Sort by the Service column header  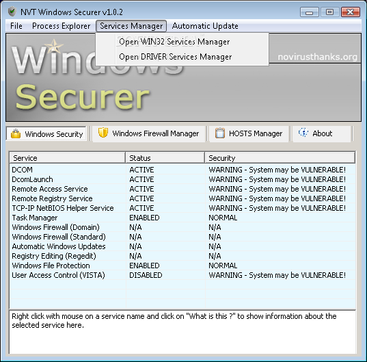coord(68,158)
